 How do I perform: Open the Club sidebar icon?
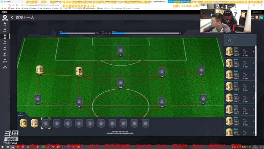(x=5, y=61)
